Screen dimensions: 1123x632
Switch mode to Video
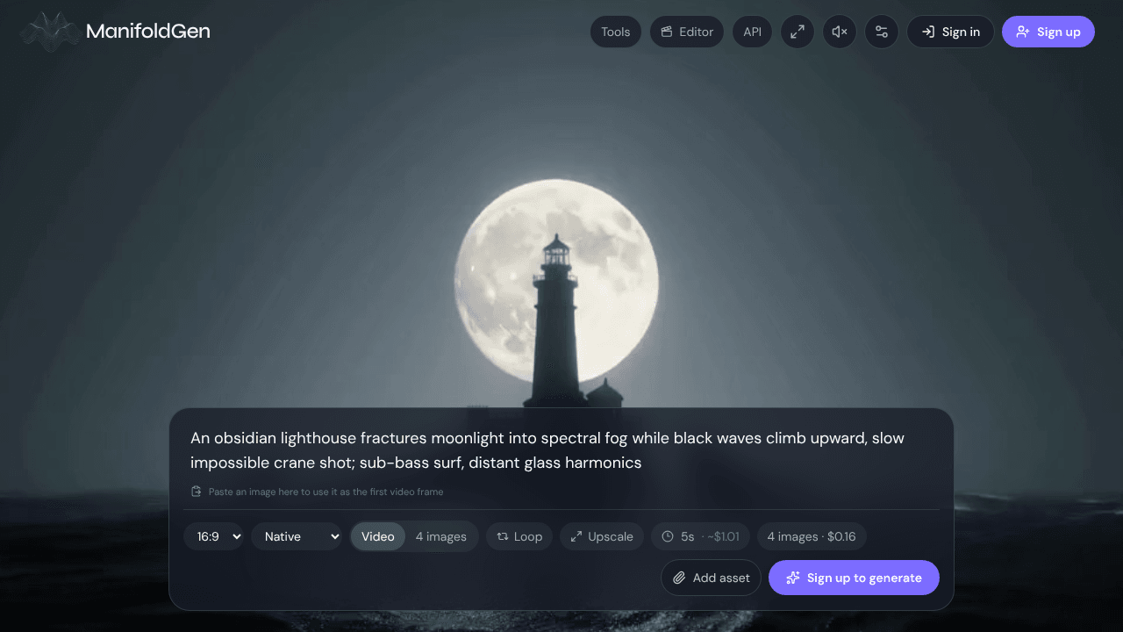[x=378, y=536]
